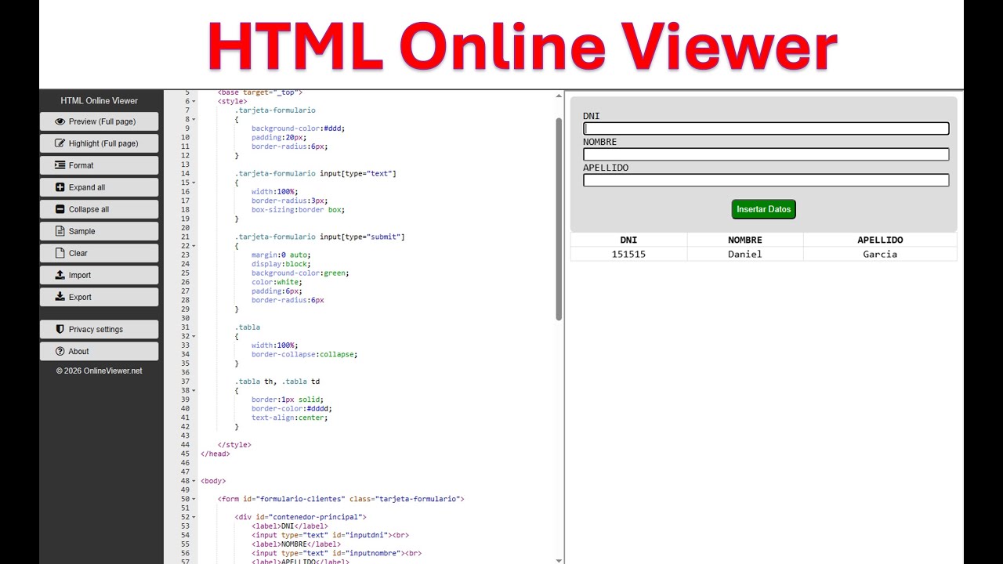The image size is (1003, 564).
Task: Click the NOMBRE label in the form
Action: coord(599,142)
